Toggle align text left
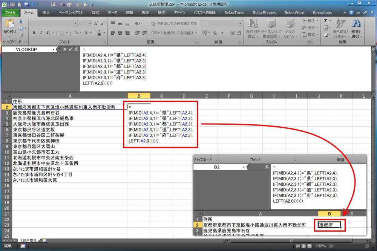Viewport: 377px width, 251px height. pos(113,33)
